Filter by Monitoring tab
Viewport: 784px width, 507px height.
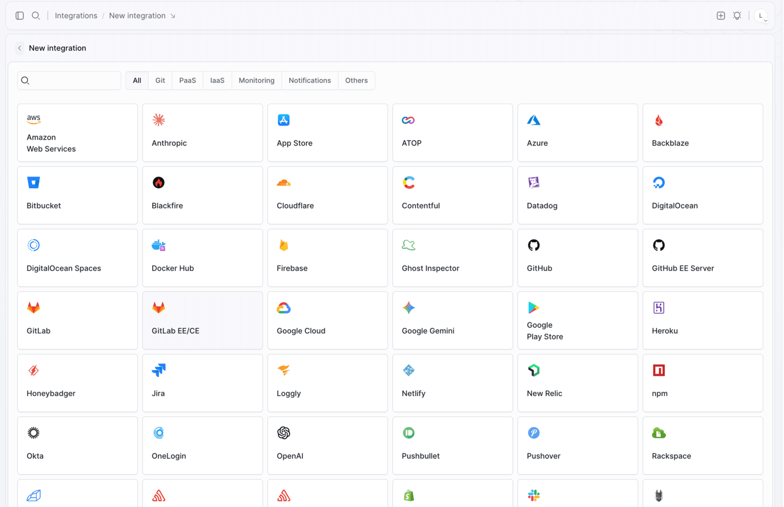click(x=256, y=81)
